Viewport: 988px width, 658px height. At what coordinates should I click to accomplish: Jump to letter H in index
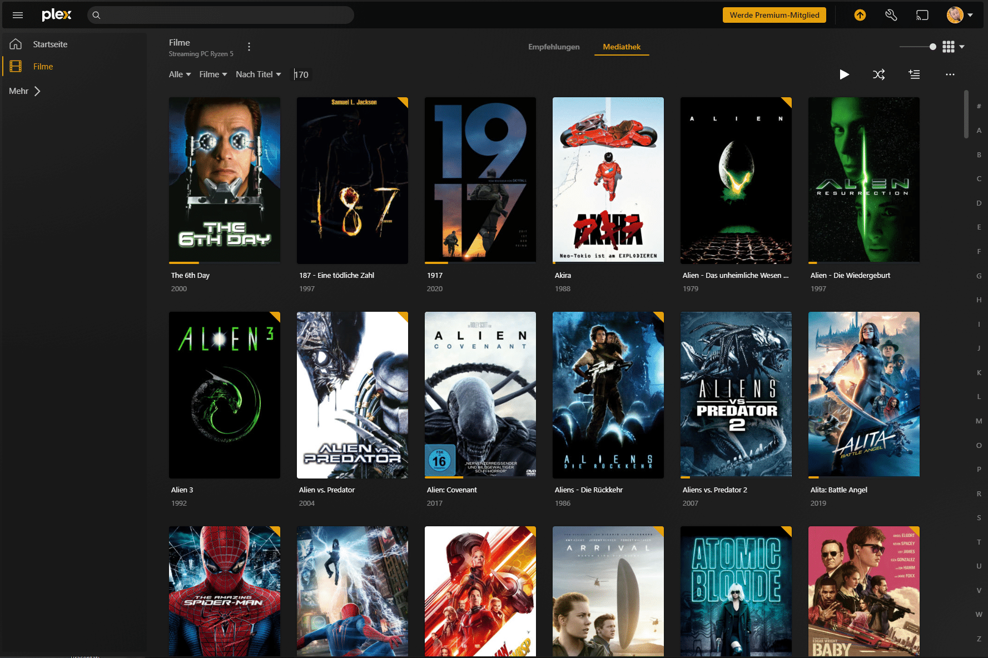point(979,300)
